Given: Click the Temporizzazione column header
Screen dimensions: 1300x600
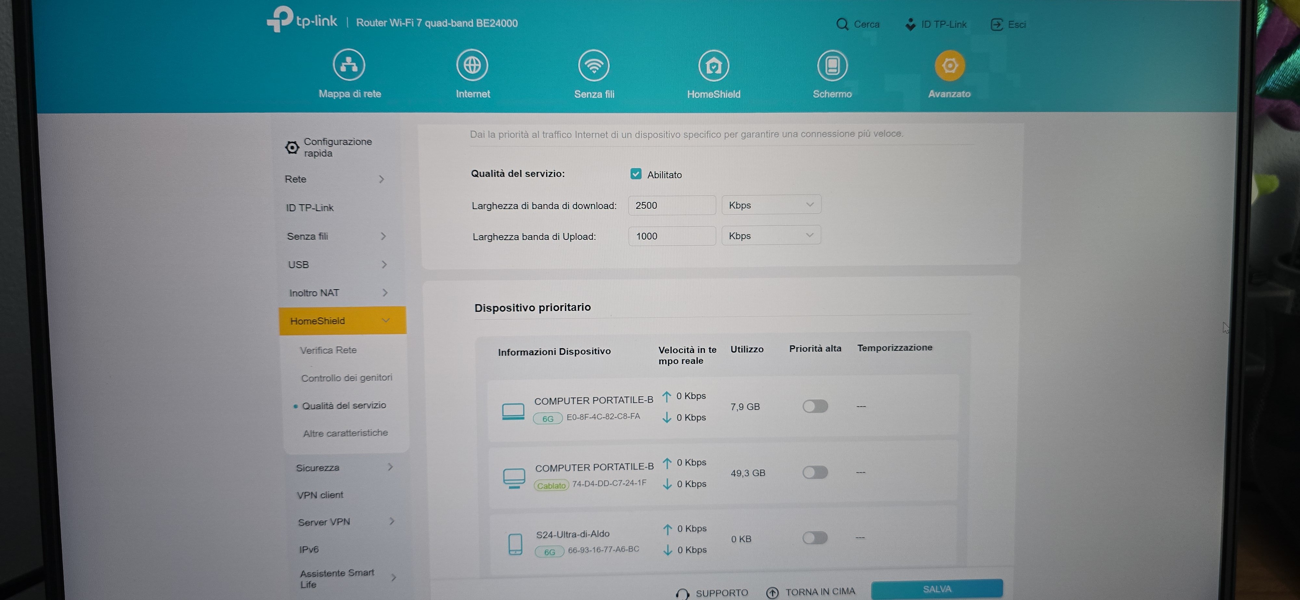Looking at the screenshot, I should (895, 347).
